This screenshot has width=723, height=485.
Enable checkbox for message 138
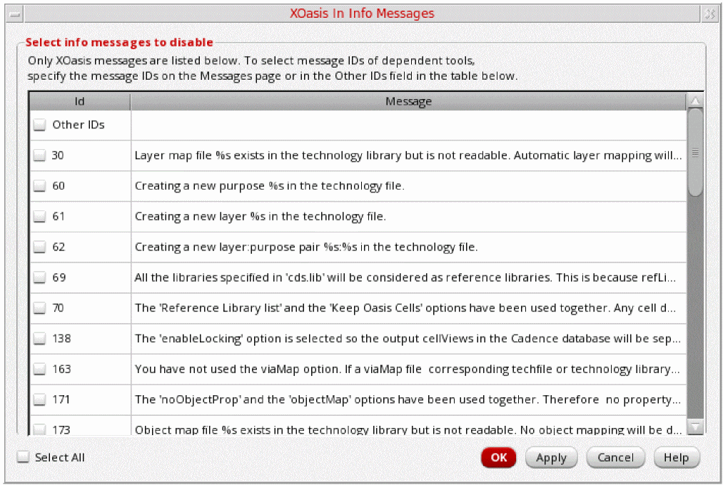(x=40, y=339)
